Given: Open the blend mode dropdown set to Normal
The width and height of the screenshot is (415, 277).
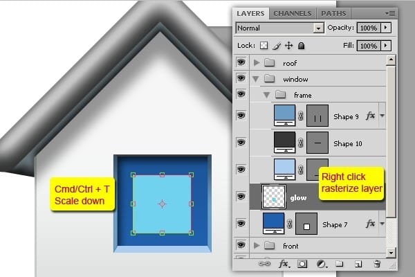Looking at the screenshot, I should tap(279, 28).
